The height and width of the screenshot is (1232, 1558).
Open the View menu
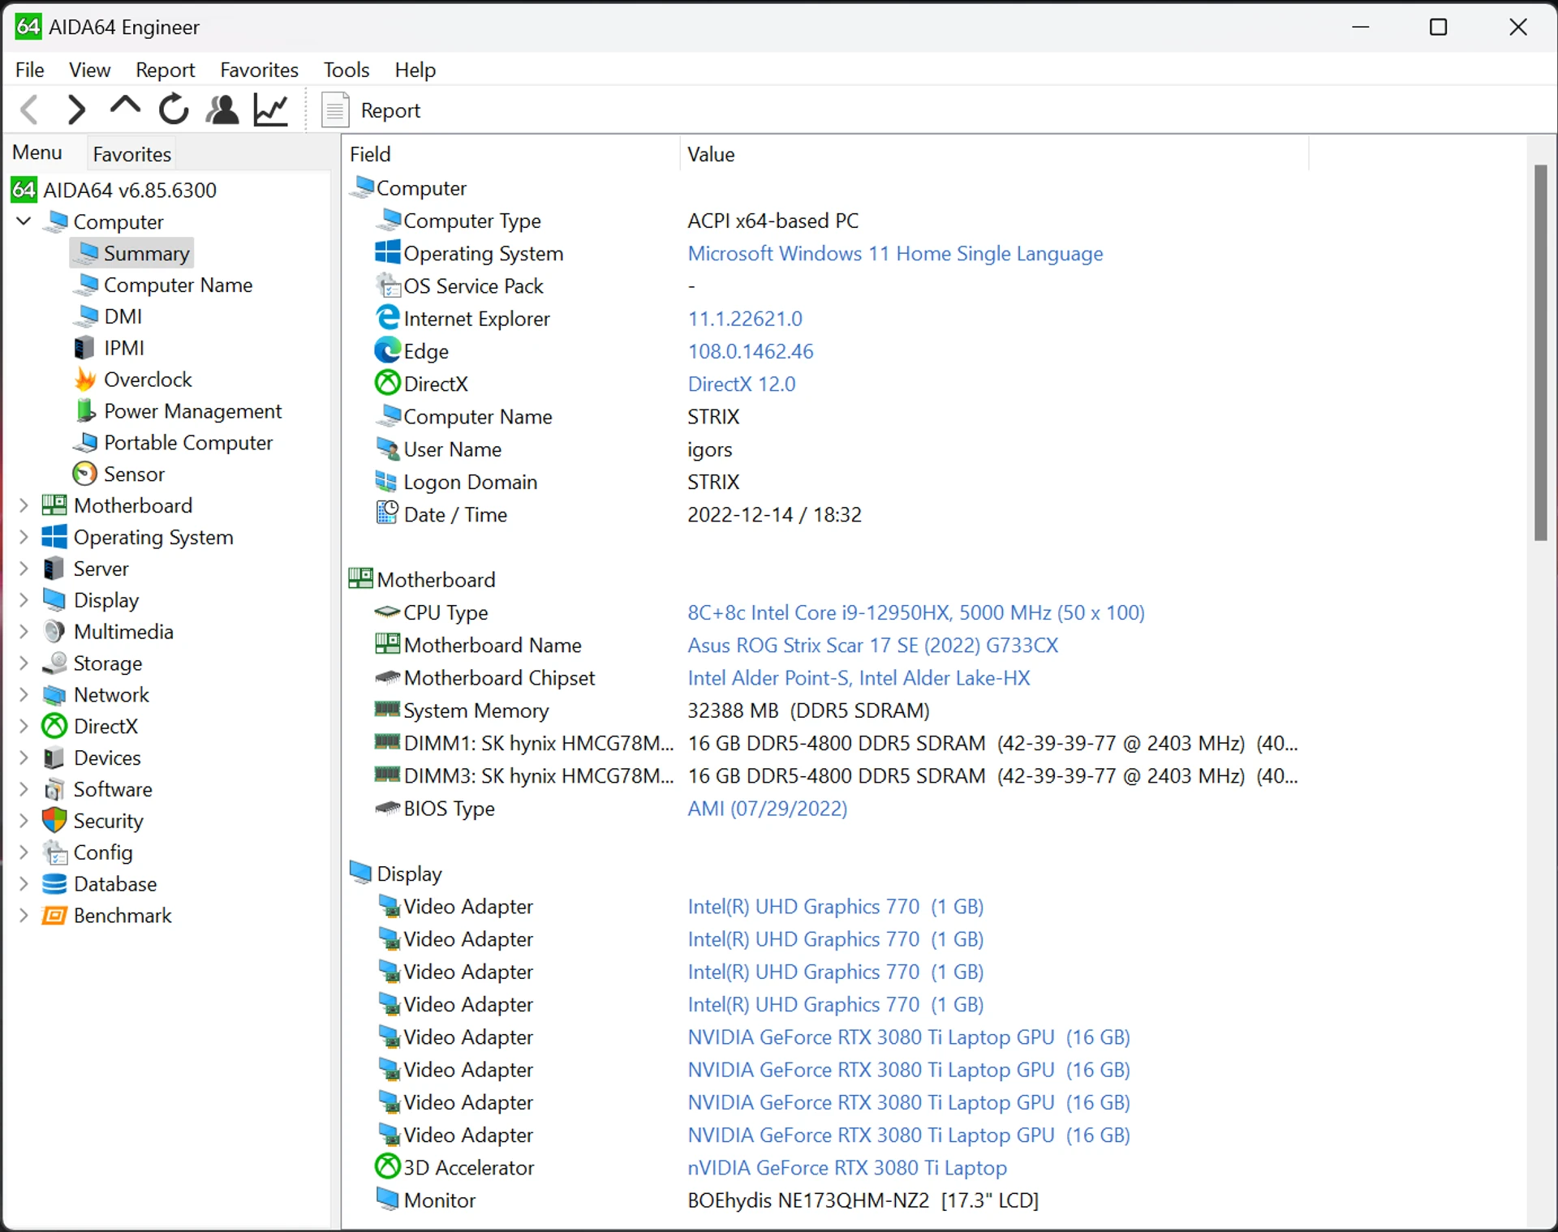pos(89,70)
